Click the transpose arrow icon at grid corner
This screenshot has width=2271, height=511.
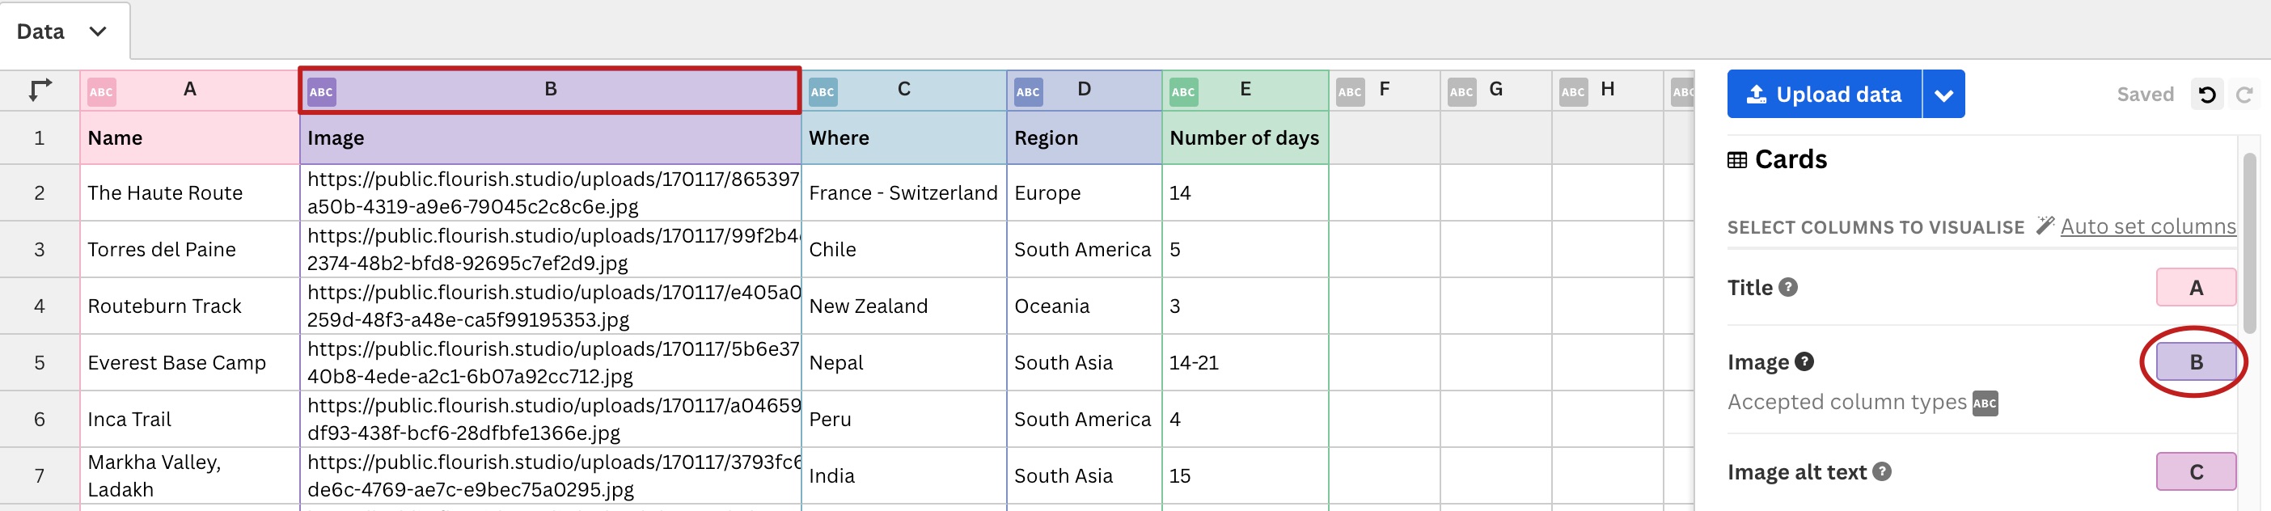(40, 90)
